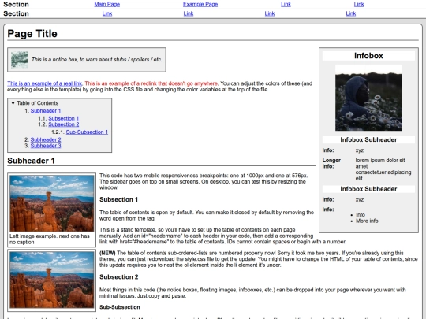
Task: Jump to Subsection 2 in contents
Action: click(x=64, y=124)
